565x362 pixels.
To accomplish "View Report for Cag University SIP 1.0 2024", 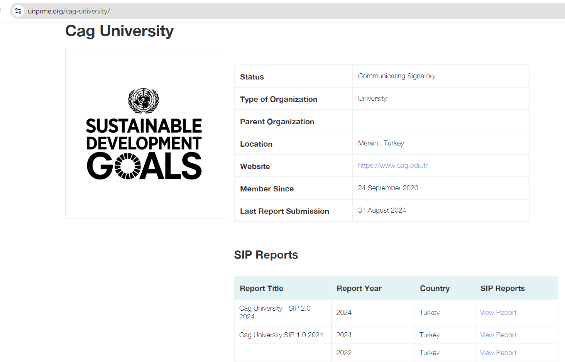I will pos(498,335).
